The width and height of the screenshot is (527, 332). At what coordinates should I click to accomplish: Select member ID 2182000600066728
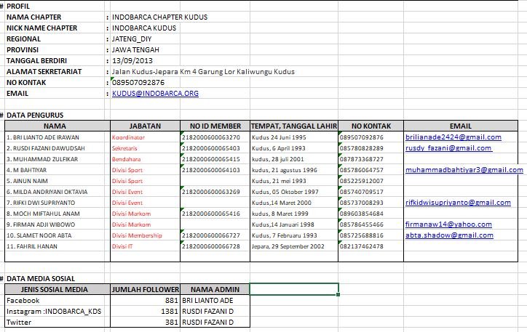point(215,246)
